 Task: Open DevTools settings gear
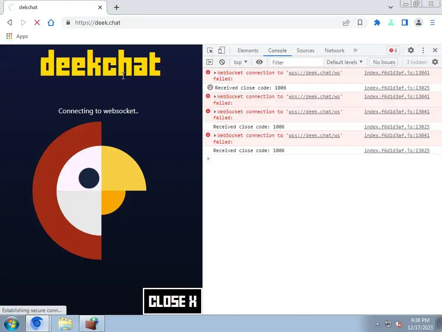point(411,50)
